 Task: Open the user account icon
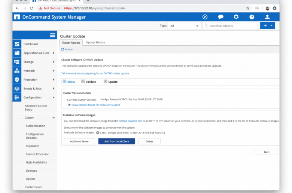coord(267,17)
